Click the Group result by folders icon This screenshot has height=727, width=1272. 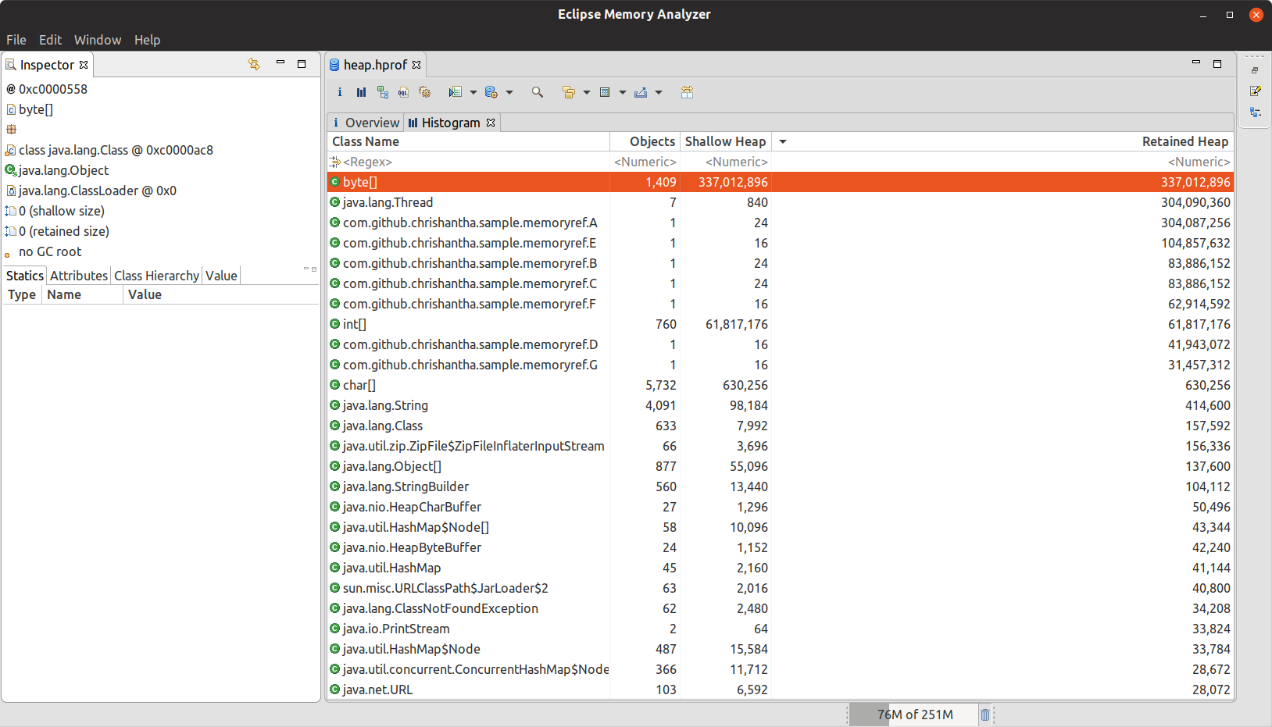[x=569, y=92]
